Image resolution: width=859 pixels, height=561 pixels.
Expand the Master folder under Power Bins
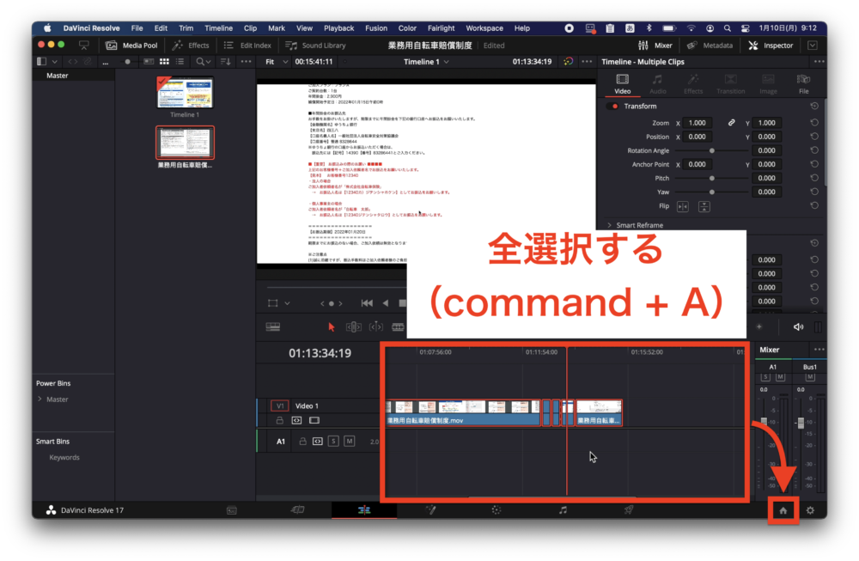click(40, 399)
